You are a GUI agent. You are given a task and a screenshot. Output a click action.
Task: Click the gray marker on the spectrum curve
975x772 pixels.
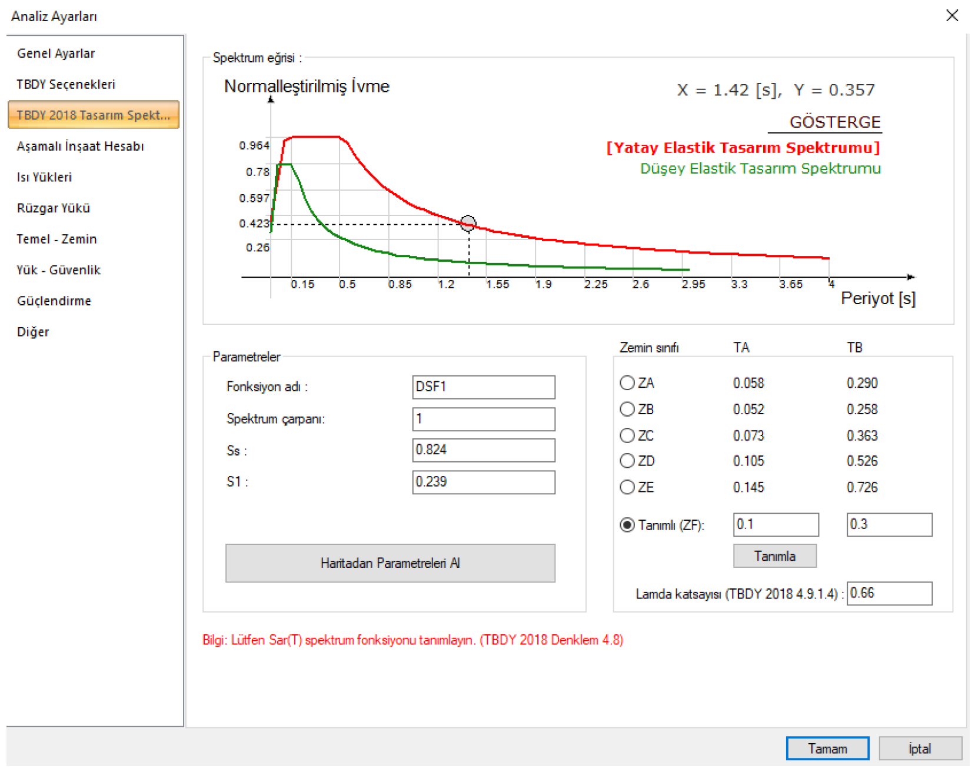(x=468, y=224)
